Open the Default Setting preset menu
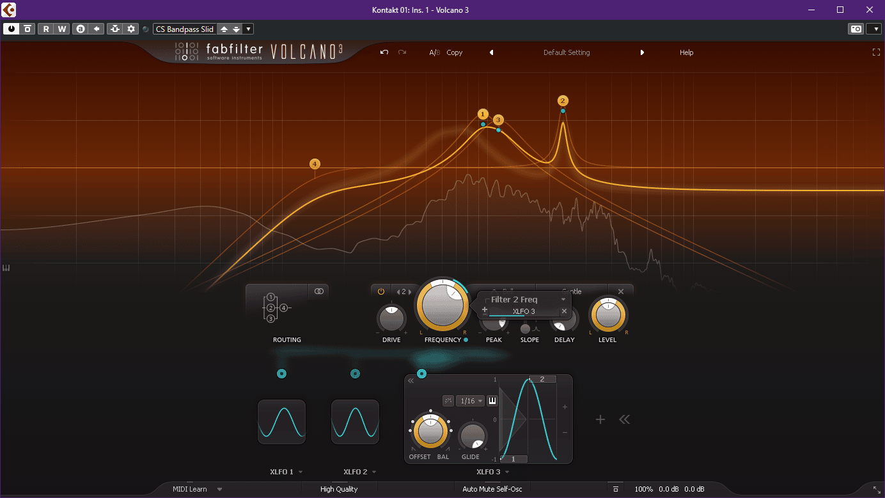 tap(567, 52)
